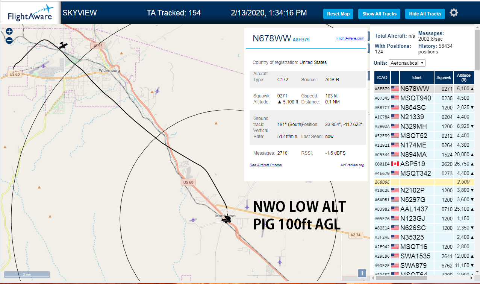Viewport: 480px width, 284px height.
Task: Sort table by Squawk column
Action: (444, 77)
